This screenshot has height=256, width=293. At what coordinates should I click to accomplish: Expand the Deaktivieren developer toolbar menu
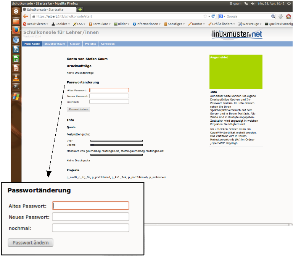point(35,24)
